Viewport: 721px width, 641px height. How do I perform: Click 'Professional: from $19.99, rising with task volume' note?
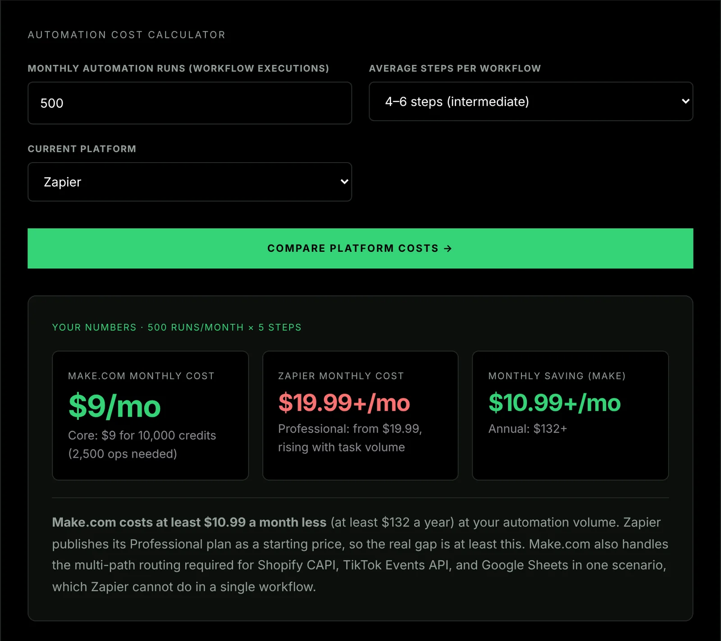coord(350,438)
